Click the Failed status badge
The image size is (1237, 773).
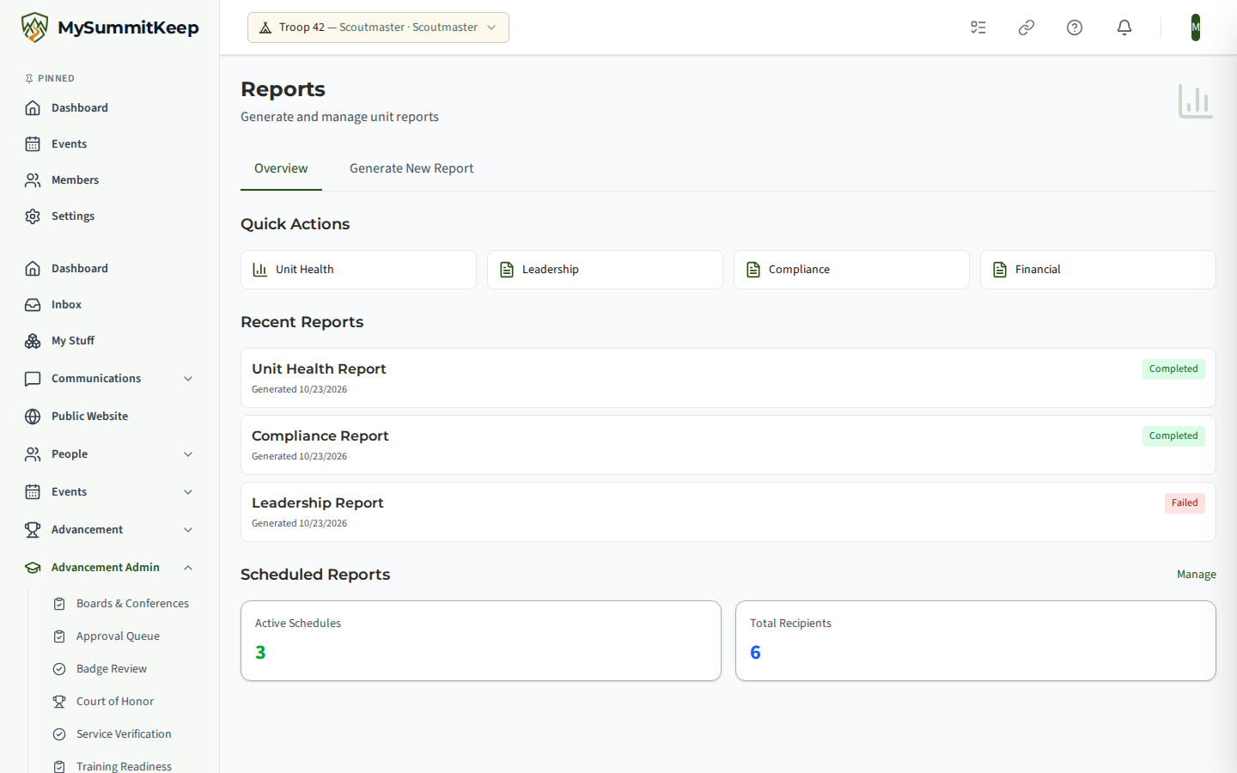[1185, 503]
